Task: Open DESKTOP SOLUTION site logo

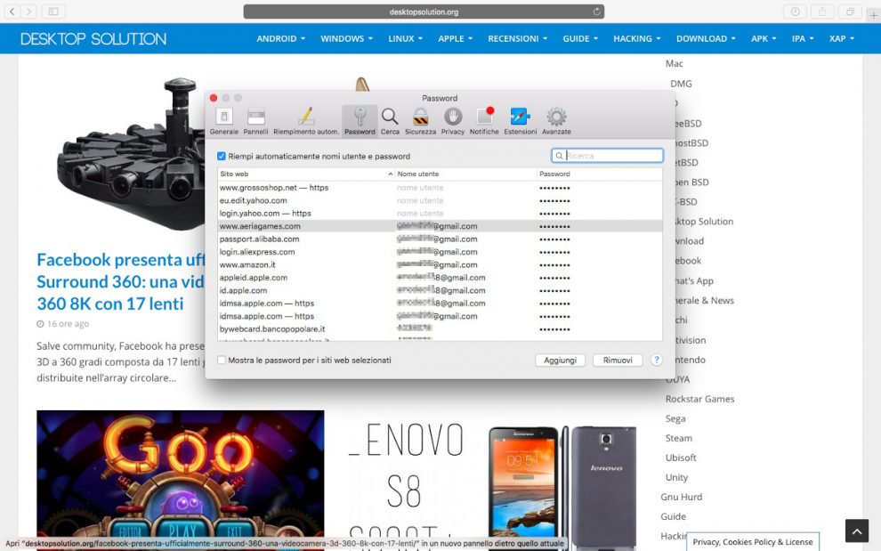Action: coord(93,39)
